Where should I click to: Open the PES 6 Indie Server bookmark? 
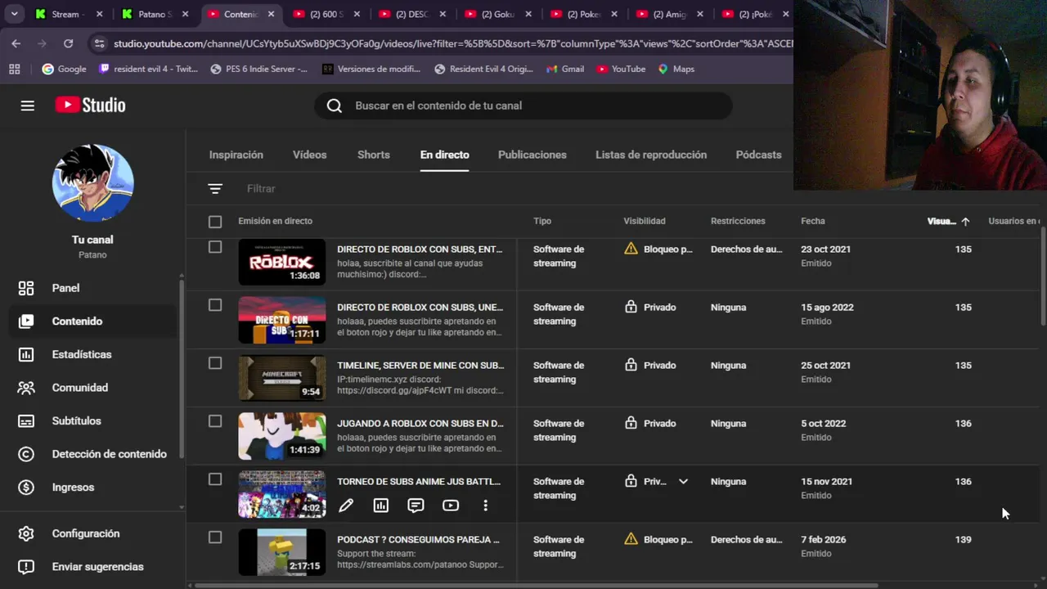259,69
